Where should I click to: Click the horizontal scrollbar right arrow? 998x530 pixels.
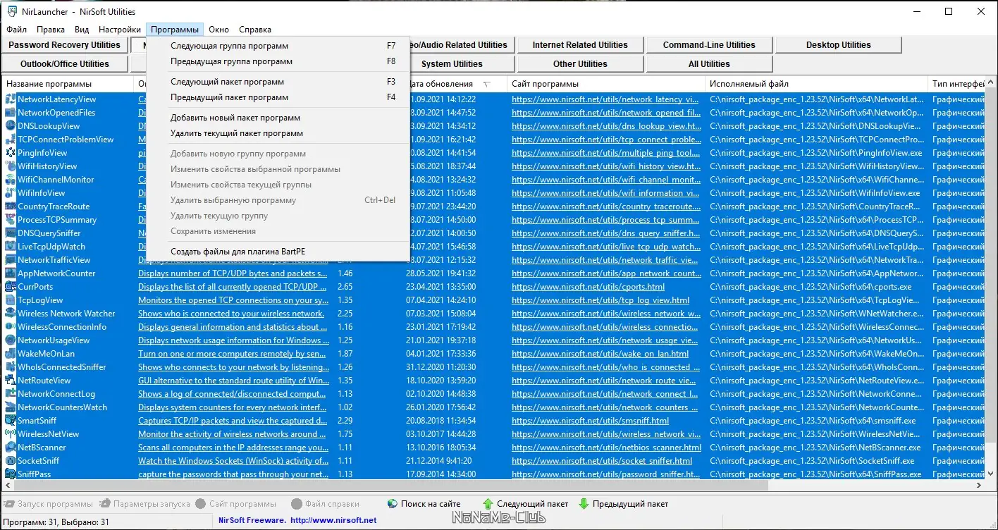[x=979, y=486]
